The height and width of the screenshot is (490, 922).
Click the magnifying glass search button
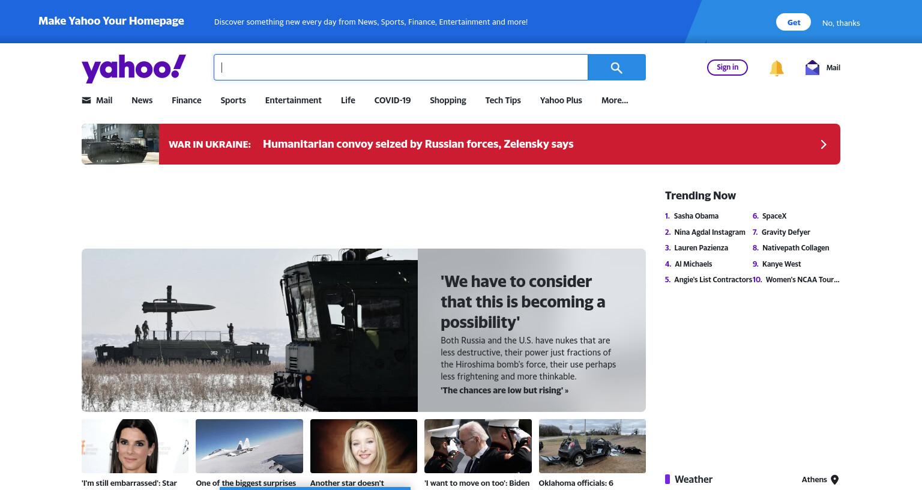[x=616, y=67]
